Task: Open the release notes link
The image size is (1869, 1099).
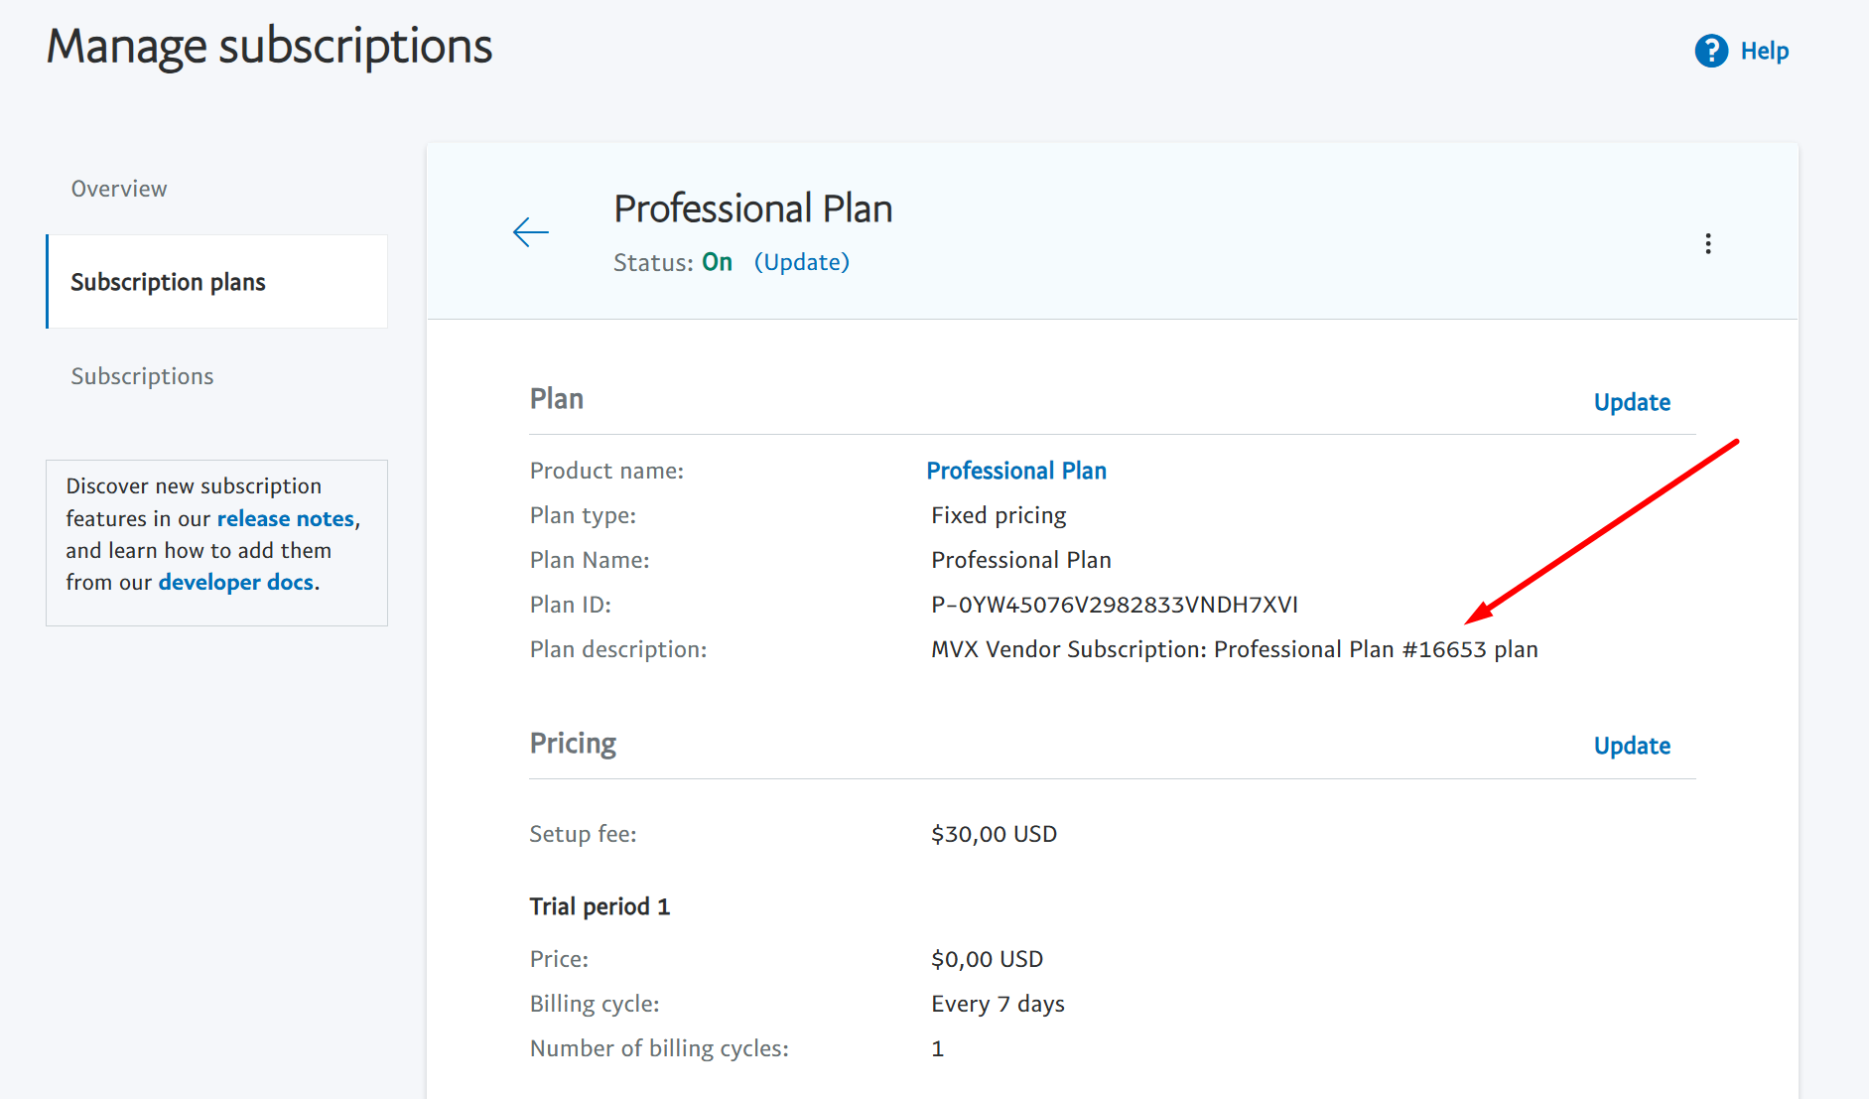Action: click(x=286, y=518)
